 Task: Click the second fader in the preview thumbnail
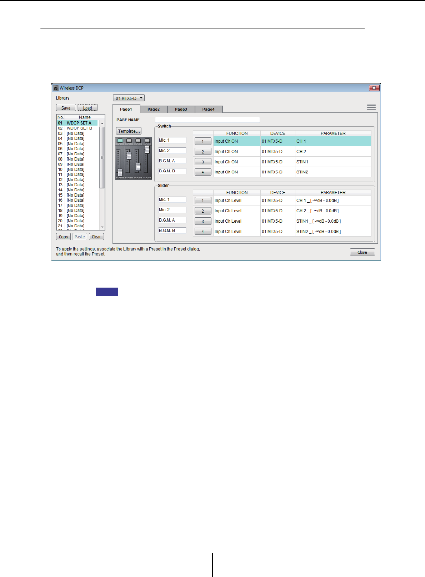[129, 156]
